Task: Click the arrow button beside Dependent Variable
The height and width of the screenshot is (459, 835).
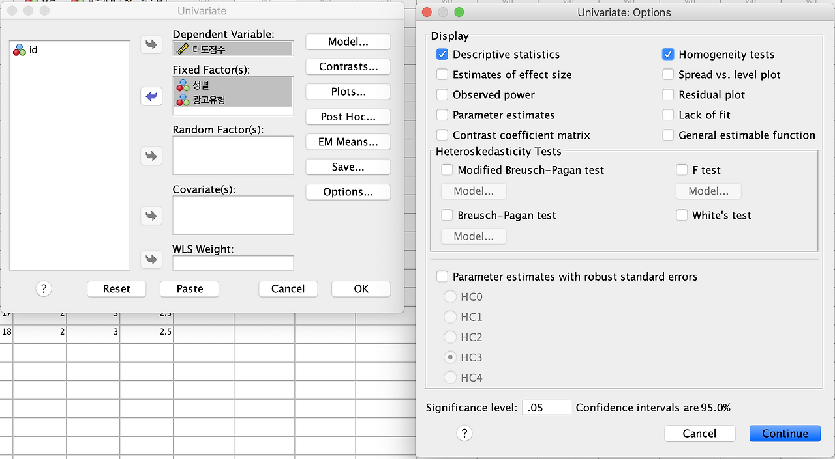Action: tap(151, 44)
